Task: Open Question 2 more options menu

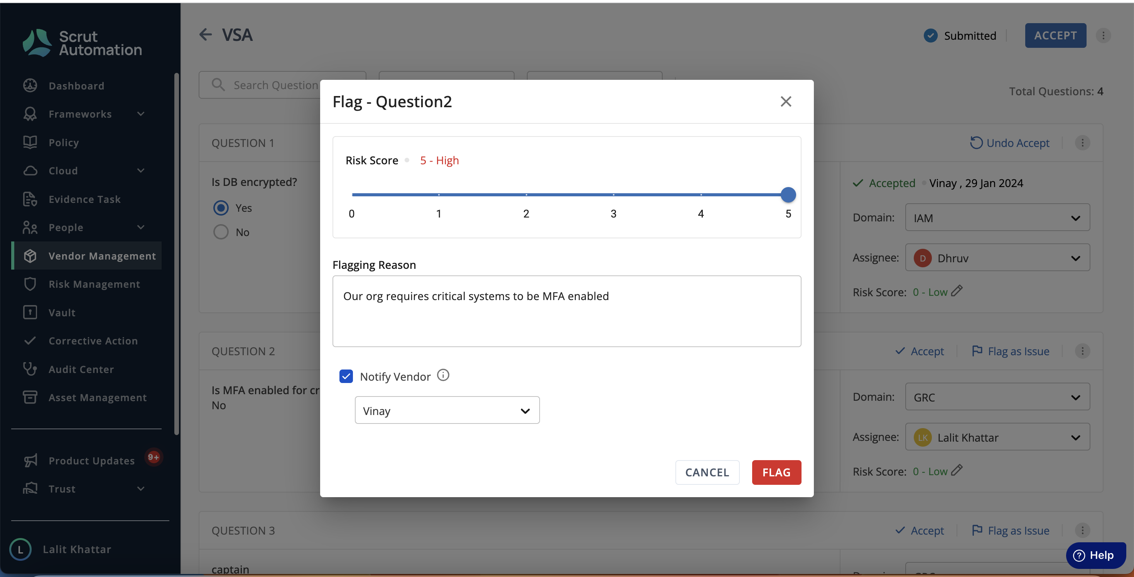Action: point(1082,351)
